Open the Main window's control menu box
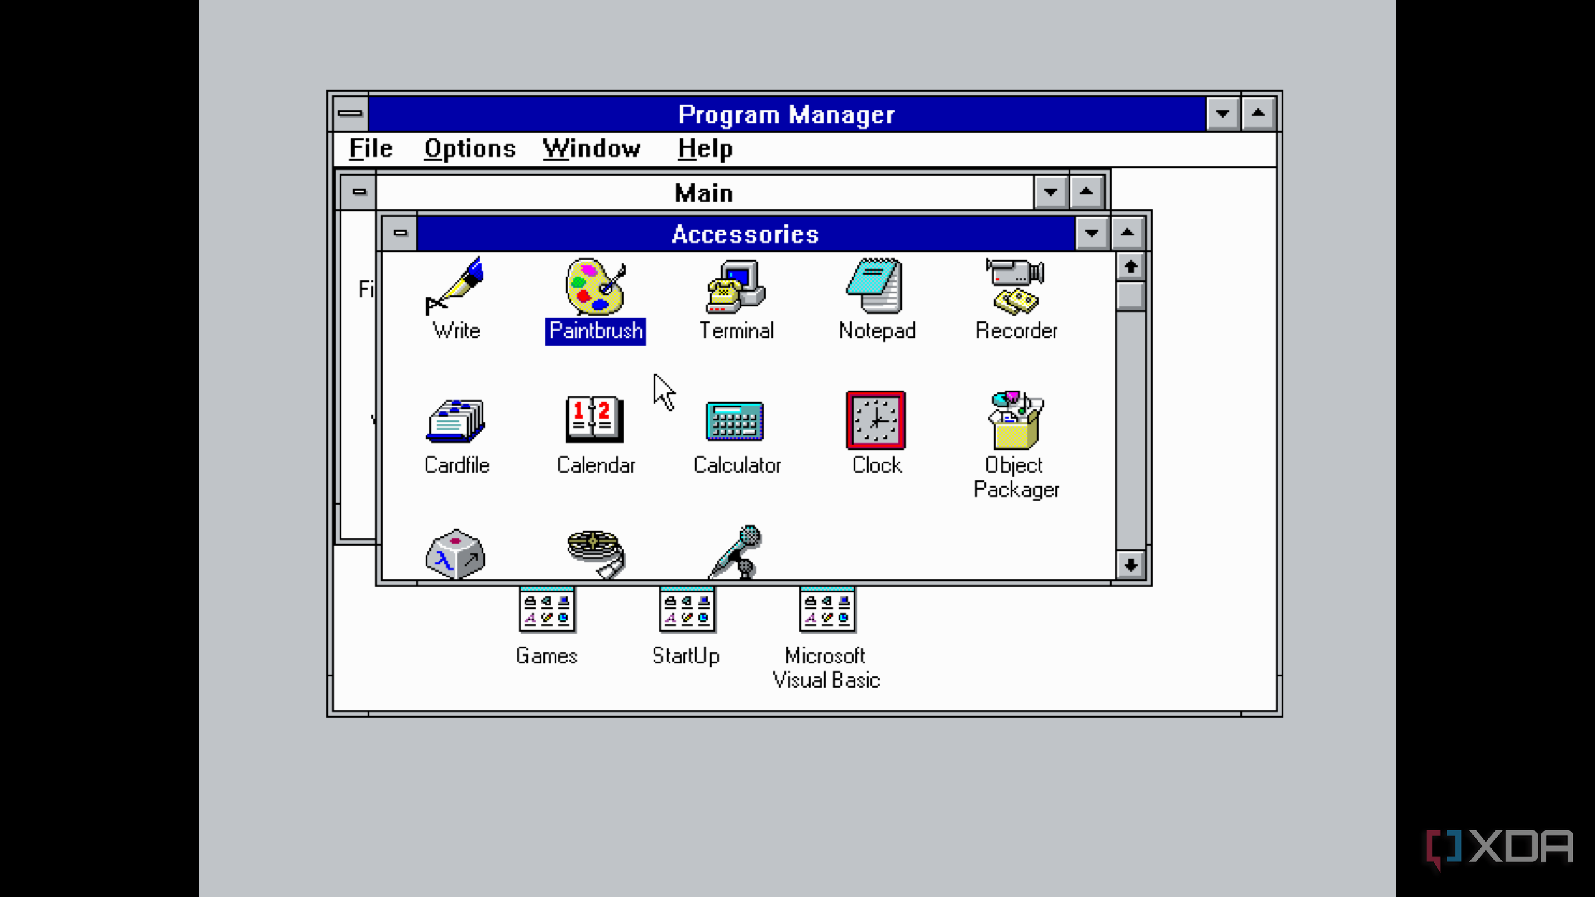 [x=359, y=192]
